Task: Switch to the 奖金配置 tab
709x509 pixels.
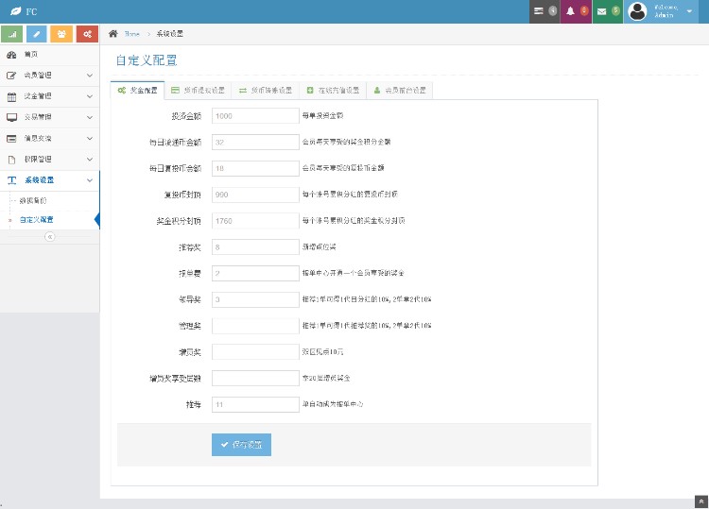Action: pos(137,91)
